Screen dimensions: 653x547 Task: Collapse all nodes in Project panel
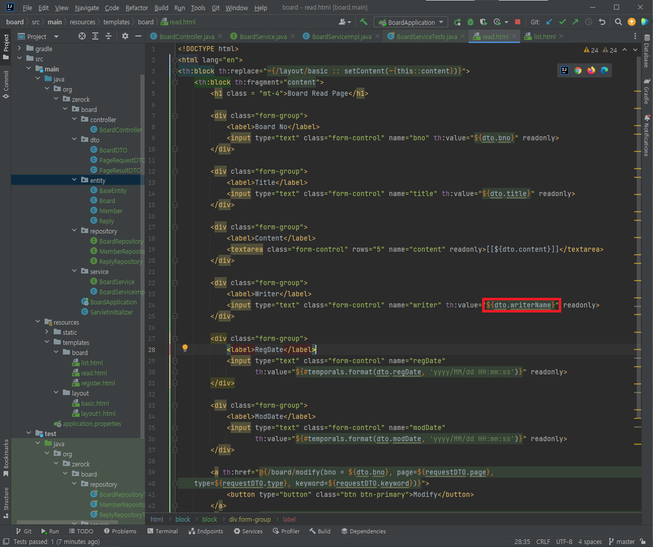(x=108, y=36)
